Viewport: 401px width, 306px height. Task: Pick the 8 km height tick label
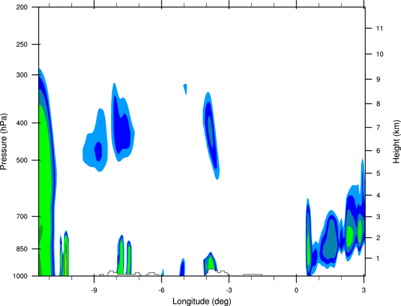coord(378,104)
